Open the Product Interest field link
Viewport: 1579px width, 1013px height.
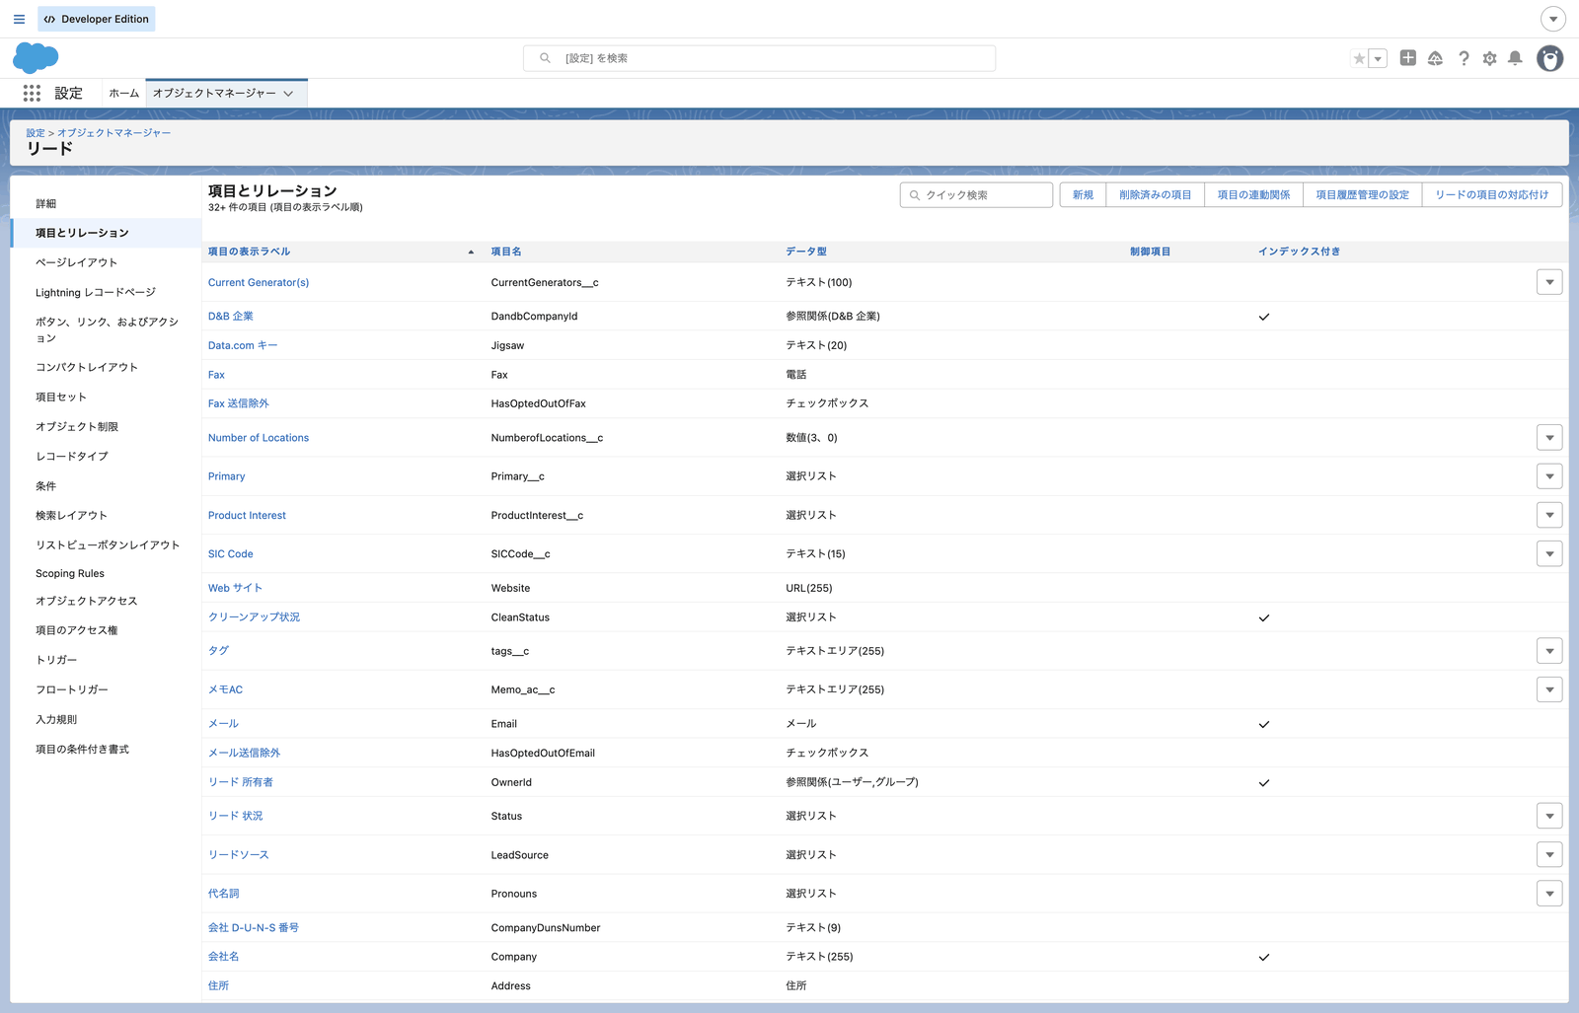pos(247,515)
